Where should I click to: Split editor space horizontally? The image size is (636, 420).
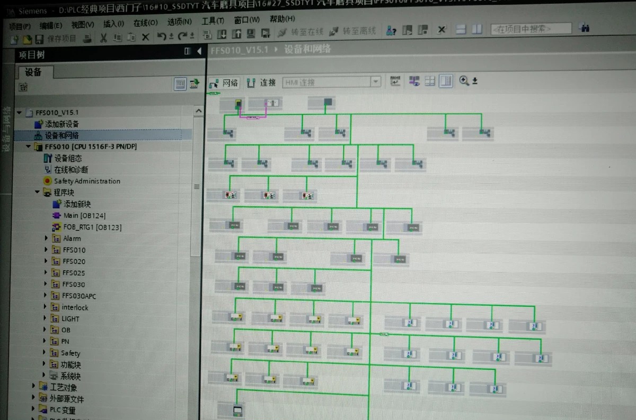pos(461,29)
